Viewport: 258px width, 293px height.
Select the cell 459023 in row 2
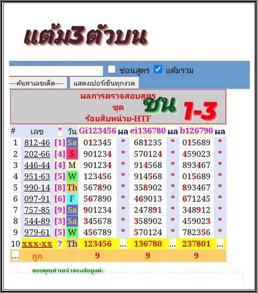click(x=196, y=154)
